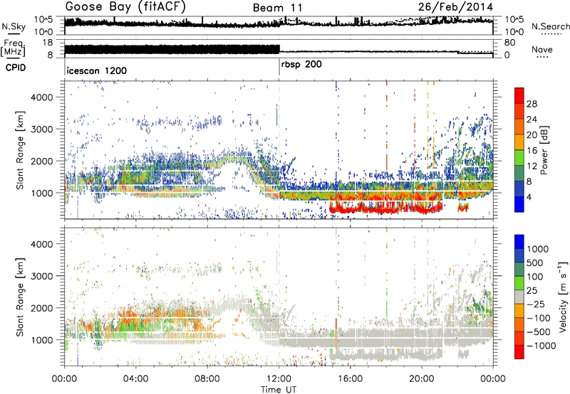Click the 3000 km tick on the velocity panel
This screenshot has width=570, height=394.
(x=41, y=276)
